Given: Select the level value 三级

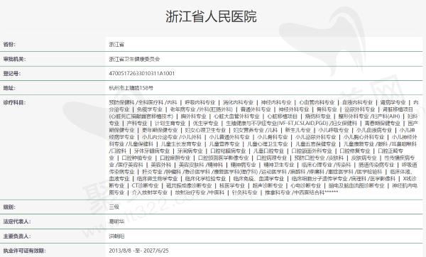Looking at the screenshot, I should [114, 207].
